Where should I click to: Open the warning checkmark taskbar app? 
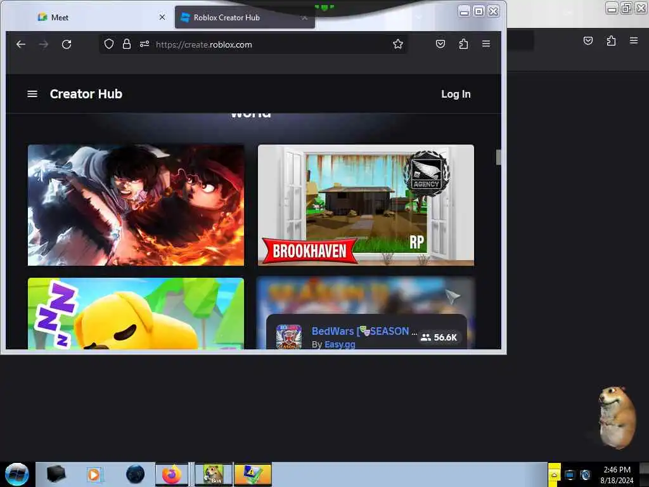click(252, 474)
